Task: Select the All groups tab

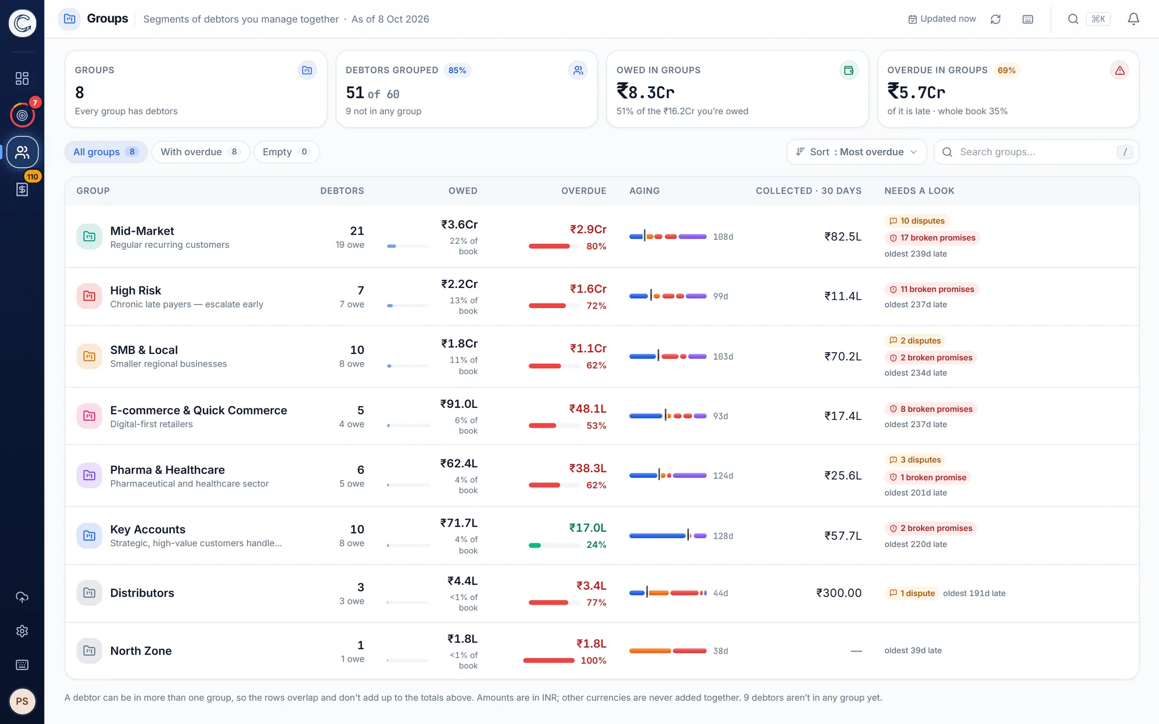Action: tap(105, 152)
